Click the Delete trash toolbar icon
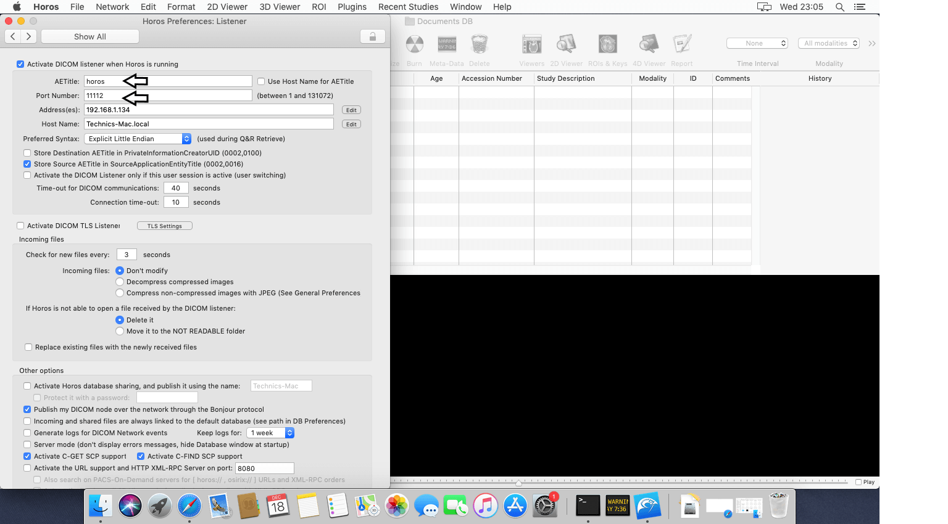The image size is (948, 524). click(480, 44)
